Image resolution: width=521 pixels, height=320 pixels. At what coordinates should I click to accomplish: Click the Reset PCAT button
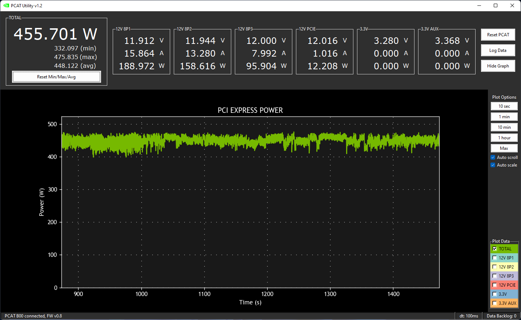pos(498,35)
